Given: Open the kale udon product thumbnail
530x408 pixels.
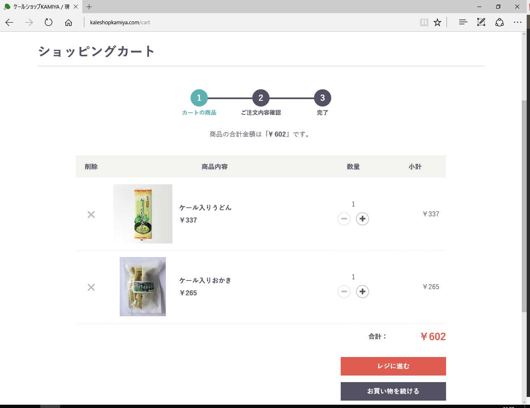Looking at the screenshot, I should [143, 214].
